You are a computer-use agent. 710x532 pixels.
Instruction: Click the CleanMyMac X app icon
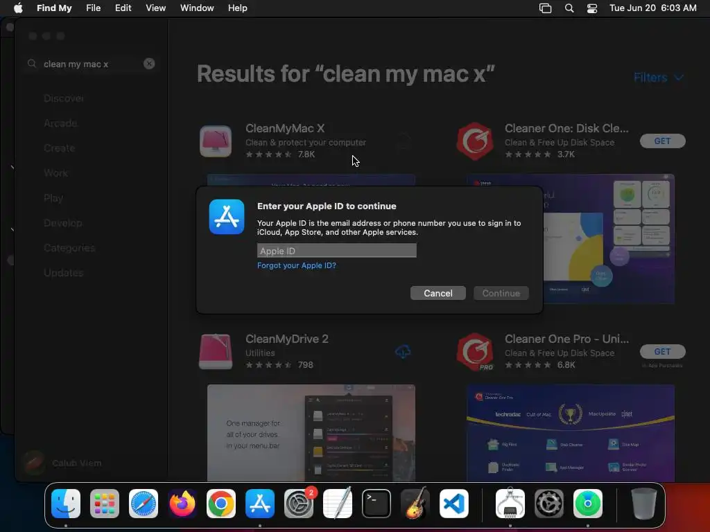pos(216,141)
